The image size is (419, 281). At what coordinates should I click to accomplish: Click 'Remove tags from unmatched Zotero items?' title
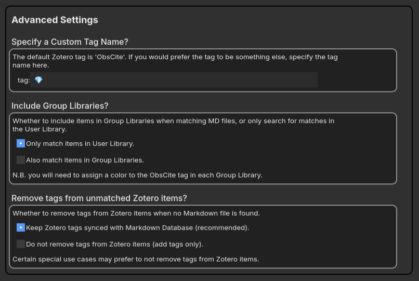(99, 198)
